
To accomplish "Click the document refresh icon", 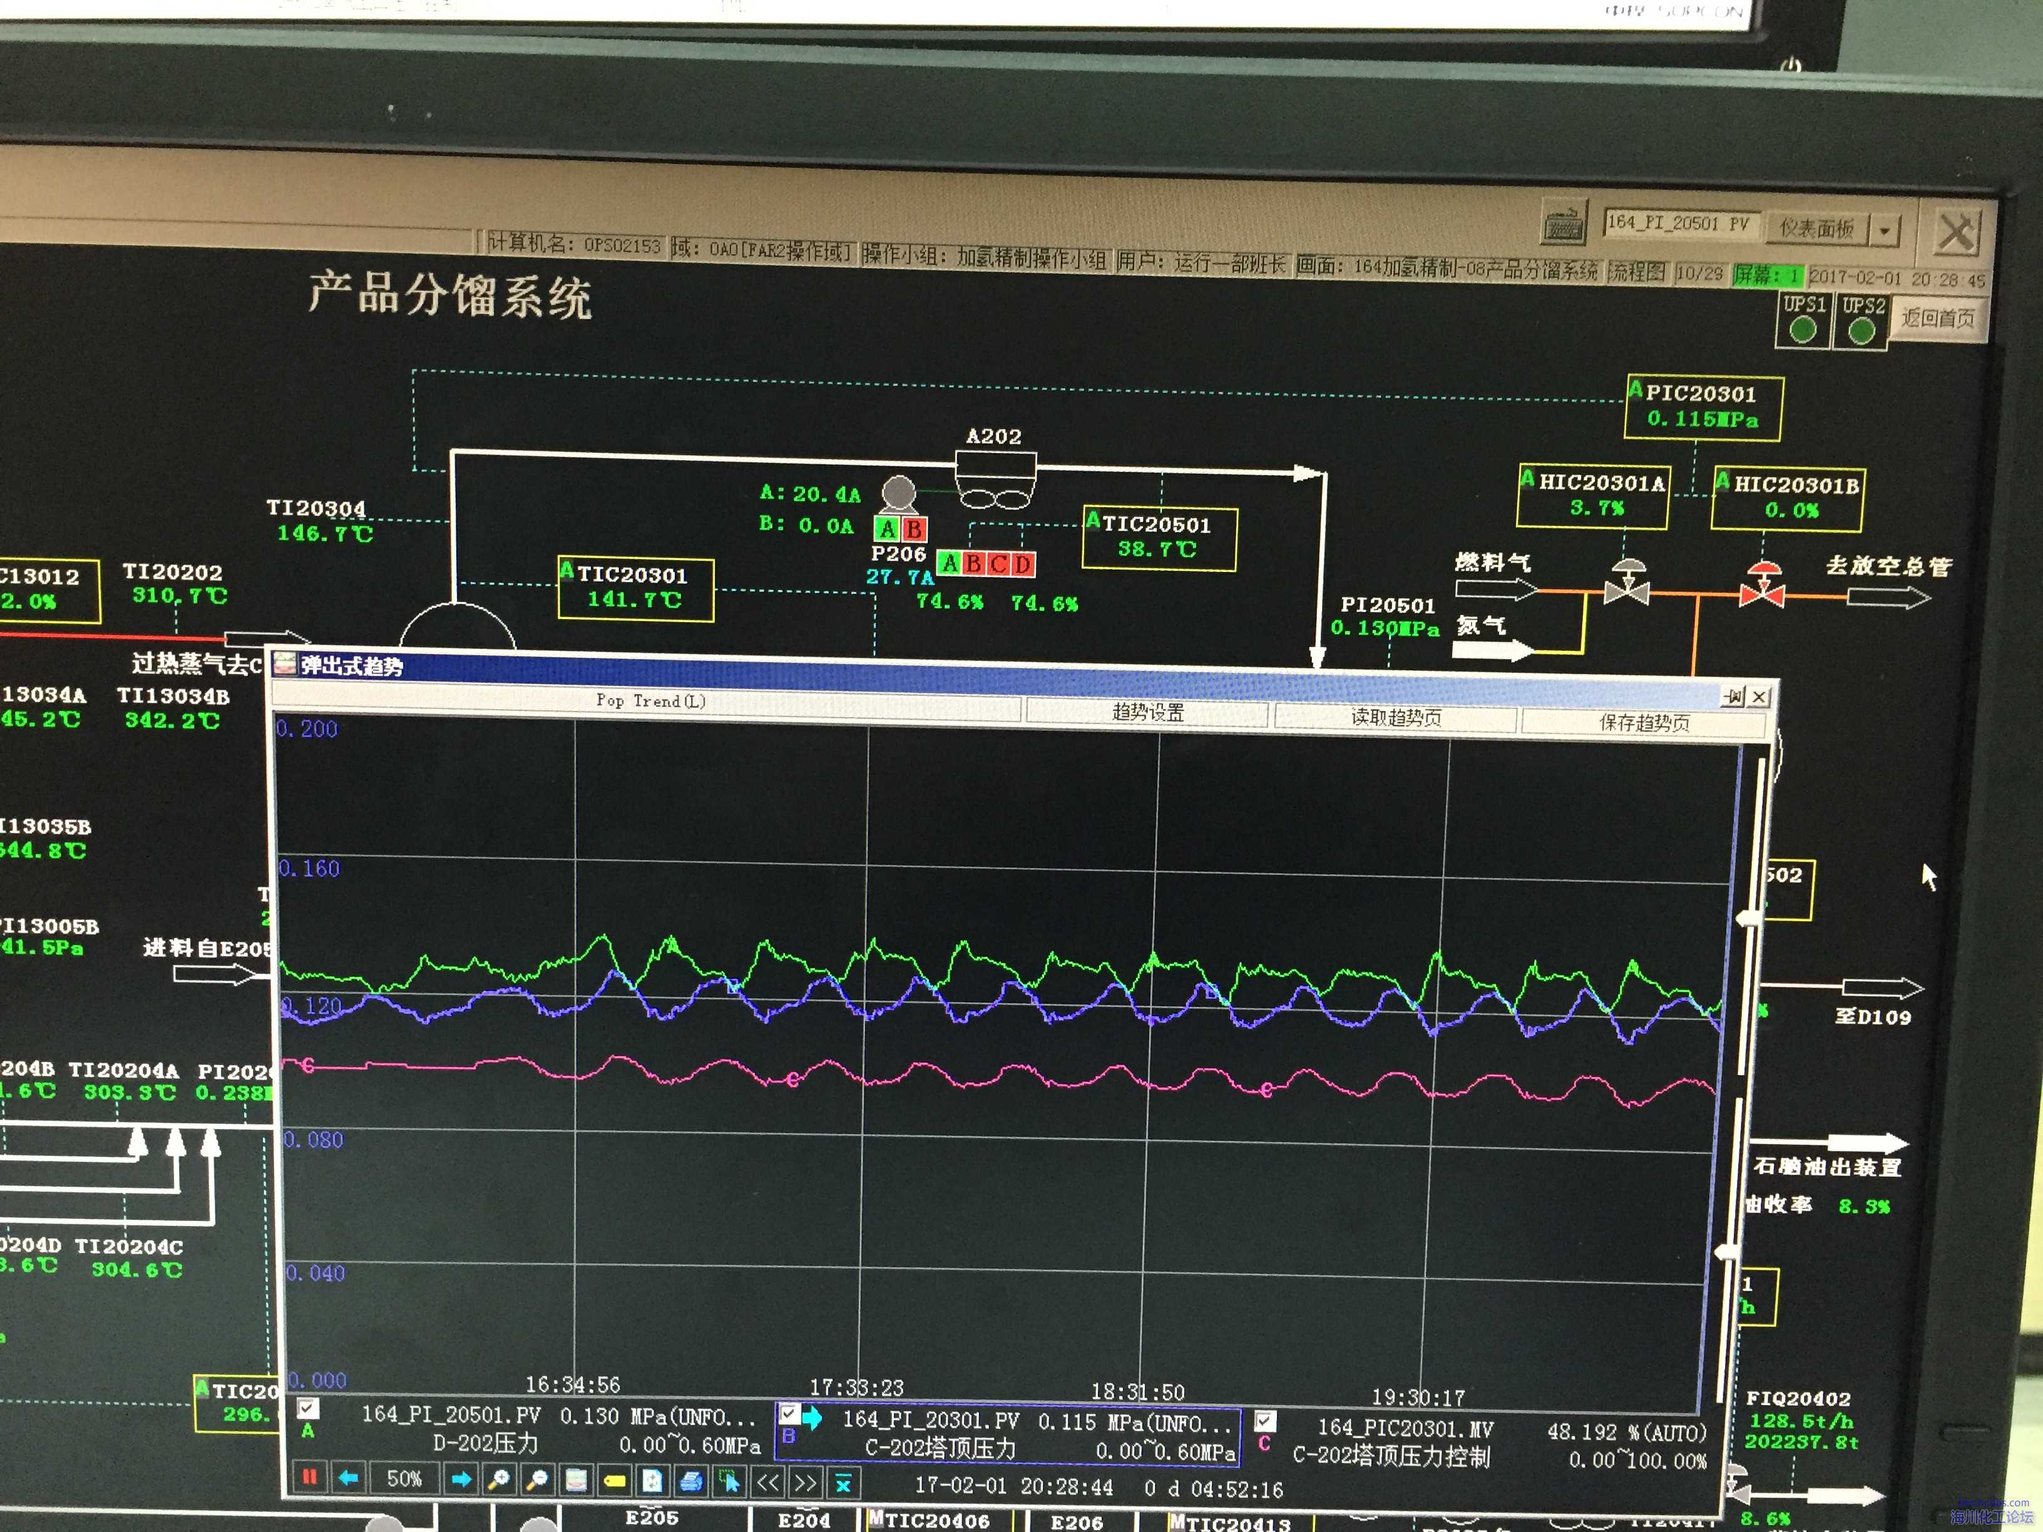I will (x=652, y=1482).
